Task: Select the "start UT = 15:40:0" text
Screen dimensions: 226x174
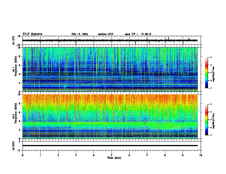Action: [138, 34]
